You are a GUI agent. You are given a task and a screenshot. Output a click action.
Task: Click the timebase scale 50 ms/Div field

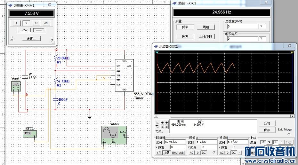[175, 142]
